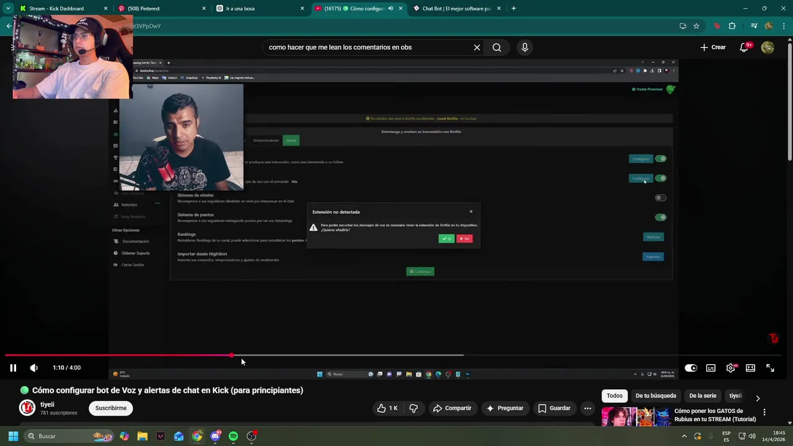Open the GATOS de Rubius video thumbnail
793x446 pixels.
point(636,416)
